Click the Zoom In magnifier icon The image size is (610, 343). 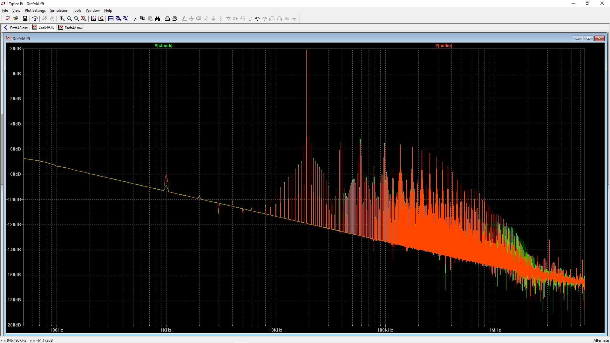pos(62,19)
